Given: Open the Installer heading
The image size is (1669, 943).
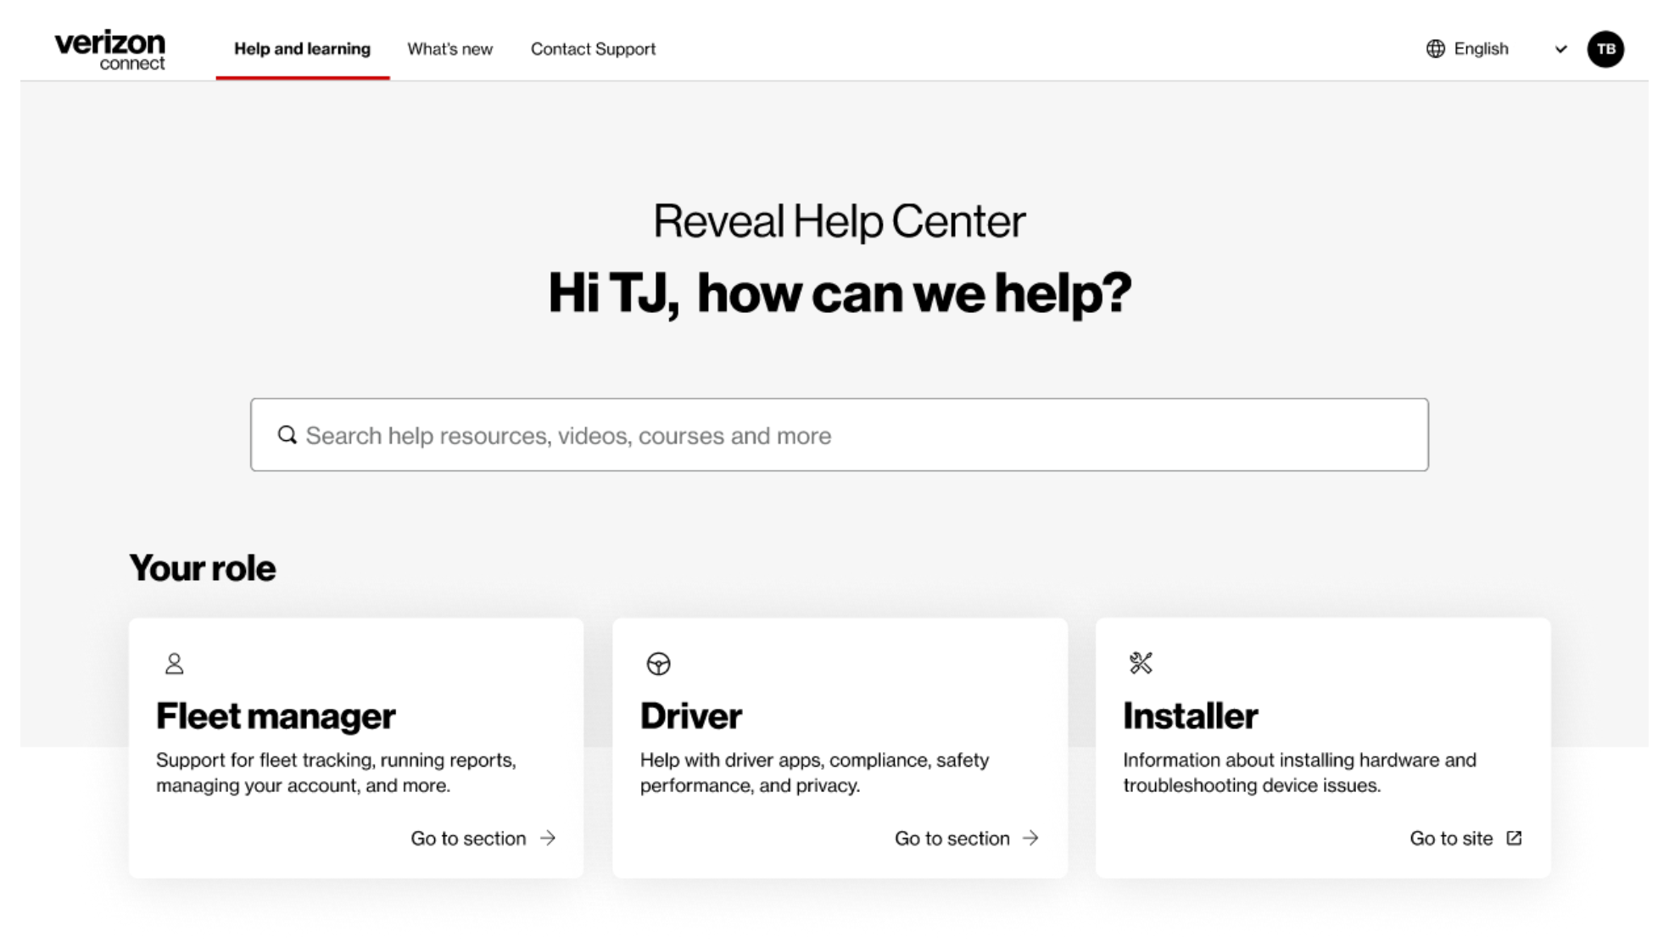Looking at the screenshot, I should point(1190,716).
